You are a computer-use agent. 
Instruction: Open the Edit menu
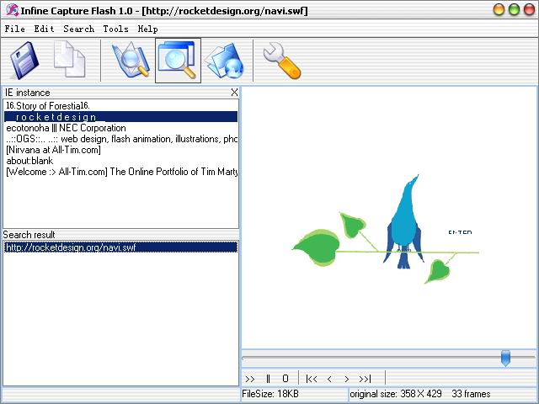[x=44, y=29]
